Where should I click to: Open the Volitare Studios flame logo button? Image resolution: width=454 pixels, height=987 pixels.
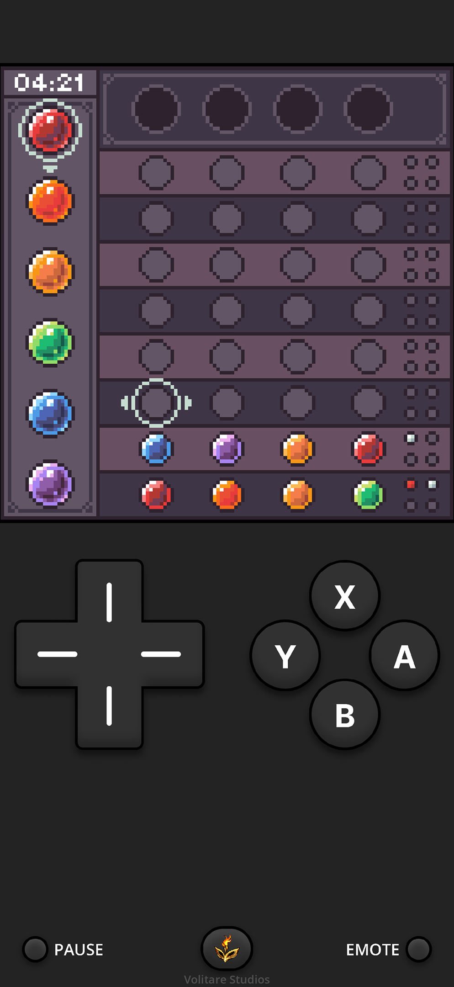point(227,948)
